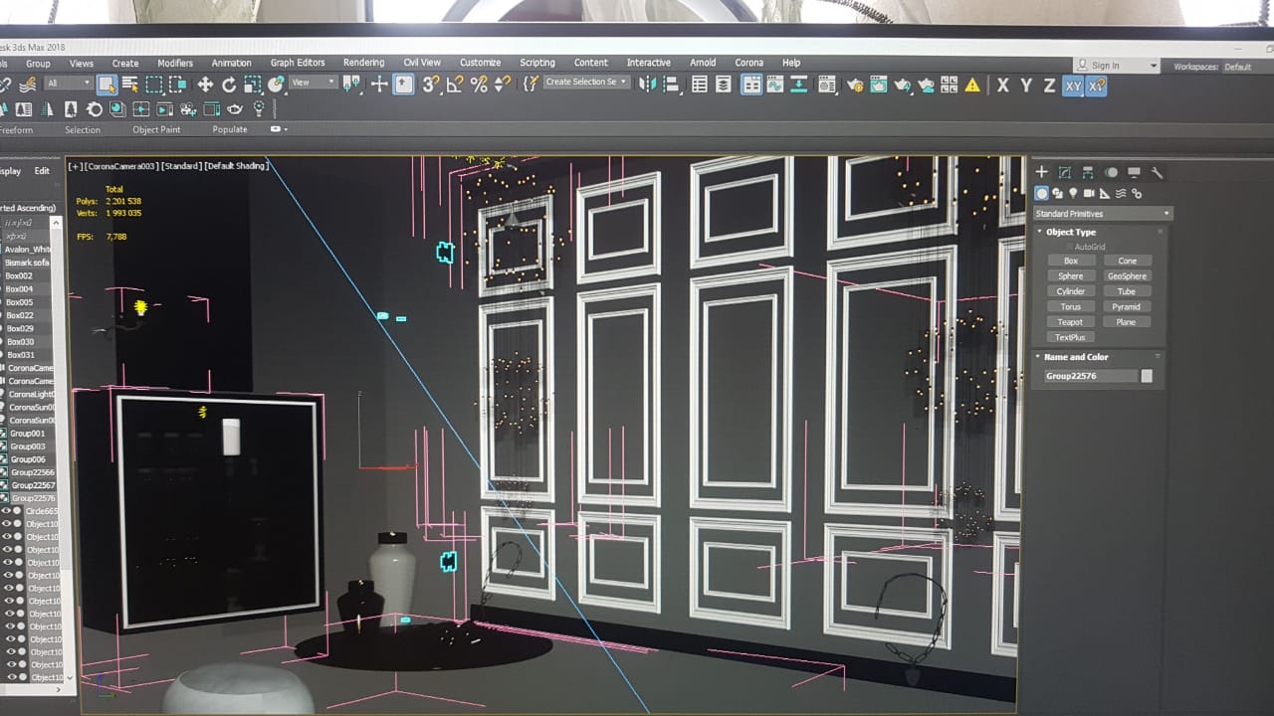Open the reference coordinate system View dropdown
This screenshot has width=1274, height=716.
(314, 83)
